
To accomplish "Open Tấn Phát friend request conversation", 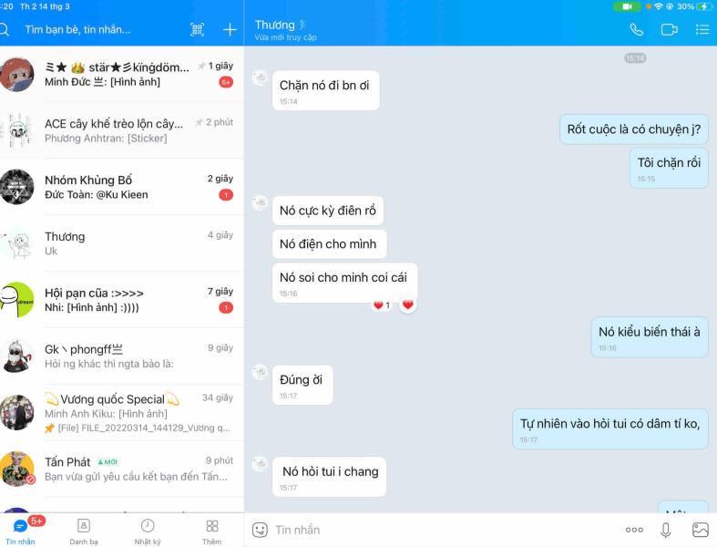I will coord(122,469).
